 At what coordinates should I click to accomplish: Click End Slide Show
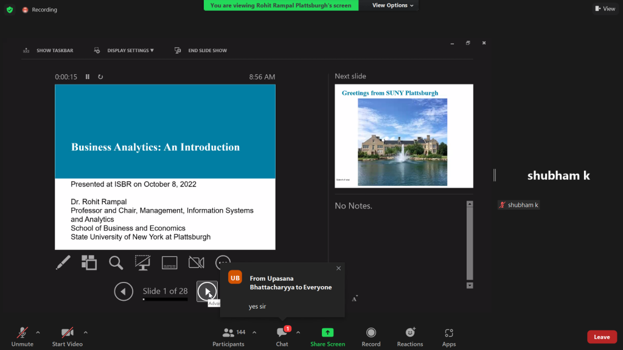coord(201,50)
